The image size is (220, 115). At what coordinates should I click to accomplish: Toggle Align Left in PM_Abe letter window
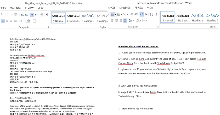click(x=3, y=21)
